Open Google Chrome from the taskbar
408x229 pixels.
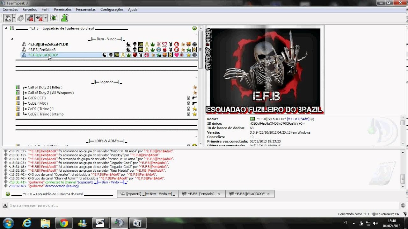pyautogui.click(x=64, y=223)
